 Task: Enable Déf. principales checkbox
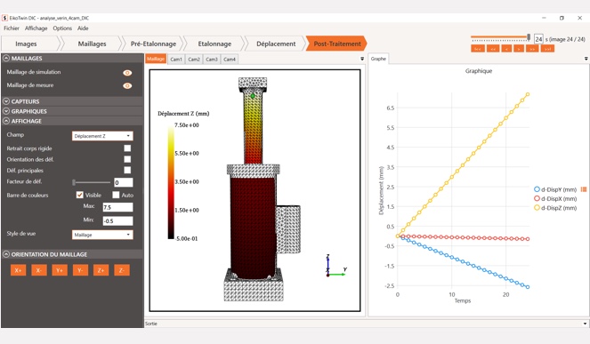(127, 170)
